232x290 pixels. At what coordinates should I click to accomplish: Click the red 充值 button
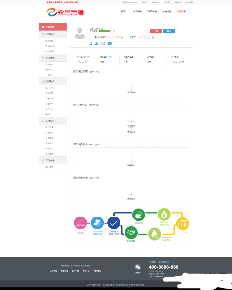click(156, 31)
